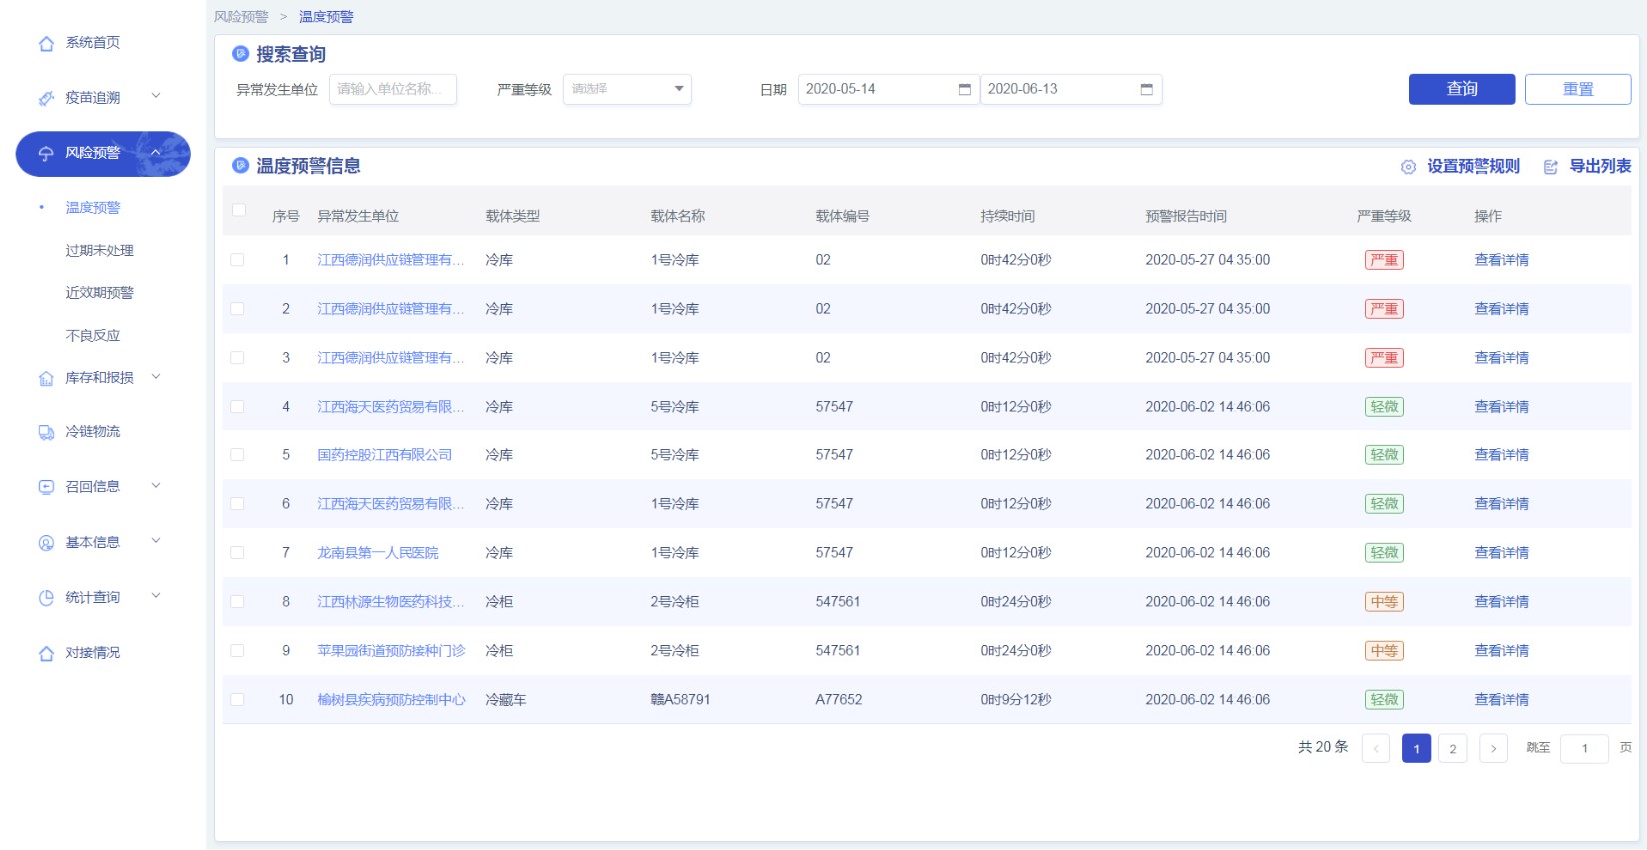Check the checkbox for row 2

[x=237, y=308]
